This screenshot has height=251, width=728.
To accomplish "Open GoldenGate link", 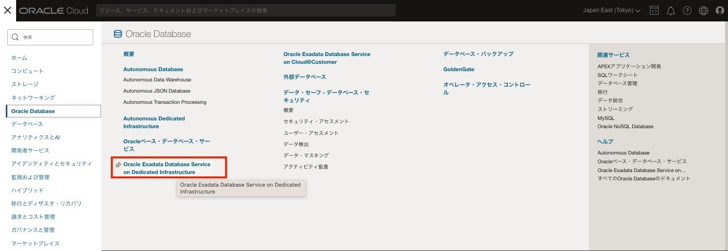I will coord(458,69).
